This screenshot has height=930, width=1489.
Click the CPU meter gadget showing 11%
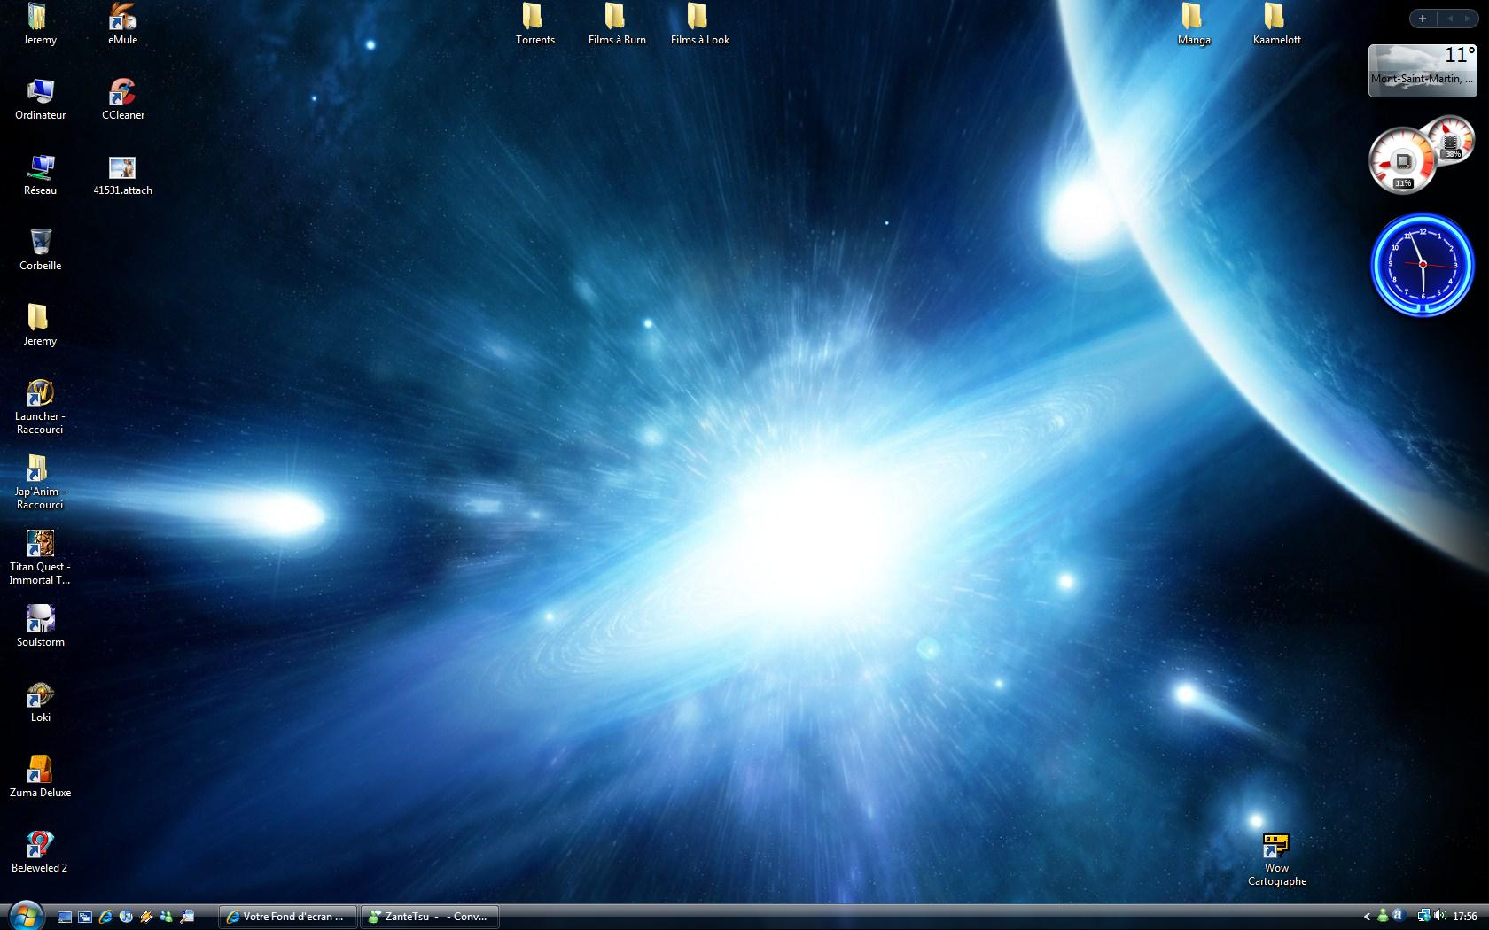click(x=1402, y=160)
